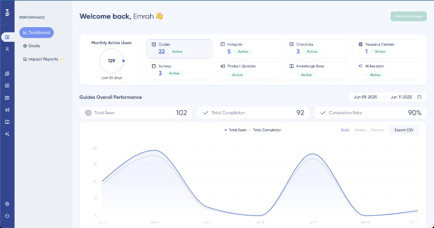The height and width of the screenshot is (228, 434).
Task: Click the Completion Rate value 90%
Action: pyautogui.click(x=414, y=113)
